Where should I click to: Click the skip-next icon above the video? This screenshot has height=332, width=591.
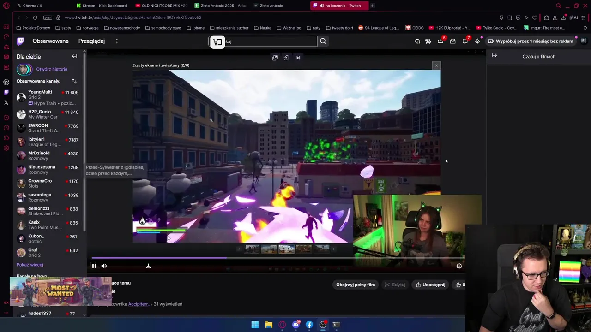298,58
